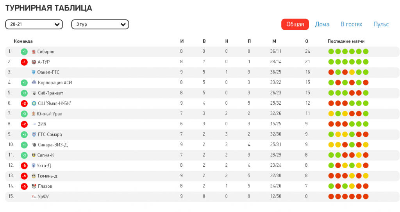Switch to the Дома tab

pos(322,24)
